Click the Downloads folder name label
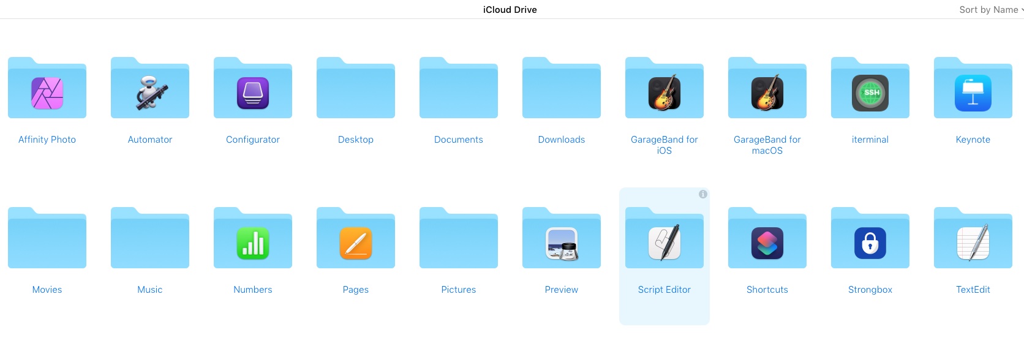Viewport: 1024px width, 362px height. [x=562, y=140]
